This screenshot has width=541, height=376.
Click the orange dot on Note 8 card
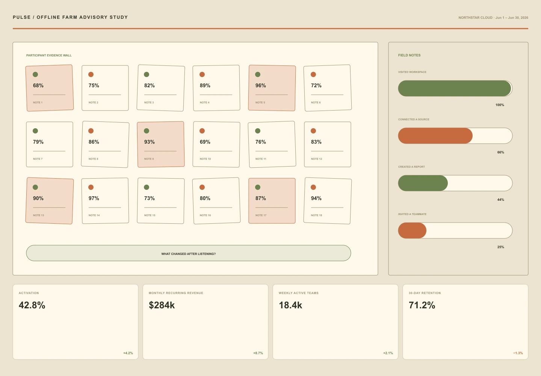91,131
